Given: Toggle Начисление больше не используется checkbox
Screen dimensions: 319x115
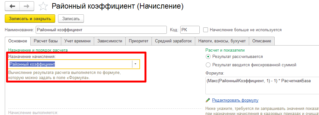Looking at the screenshot, I should point(206,30).
